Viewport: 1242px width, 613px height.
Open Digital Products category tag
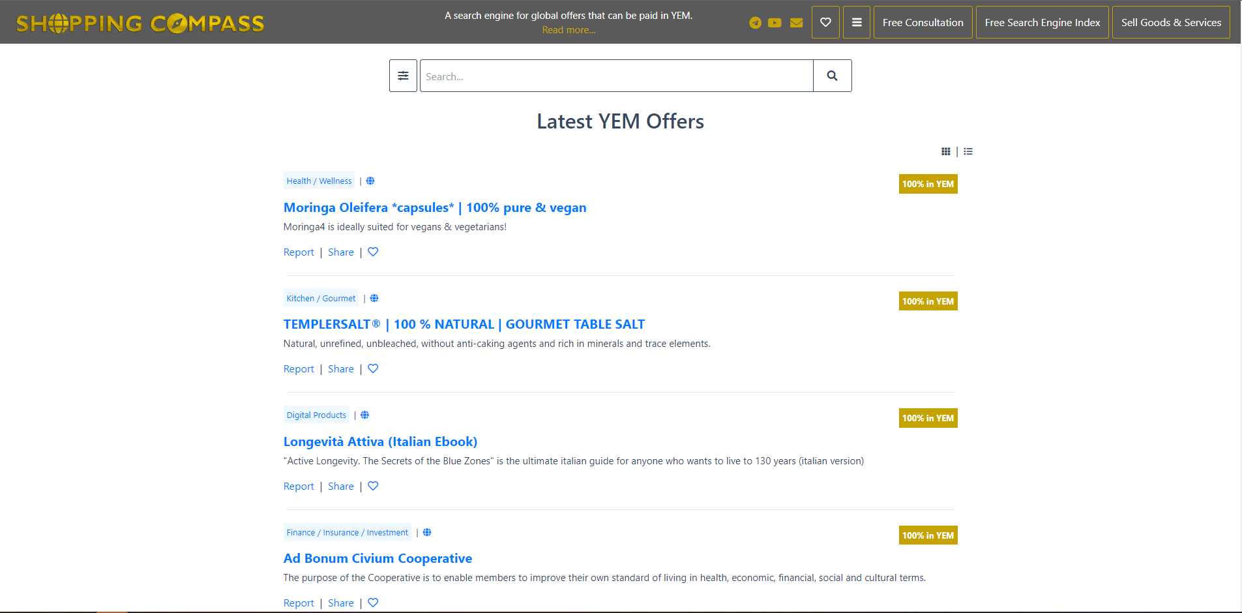[x=316, y=415]
